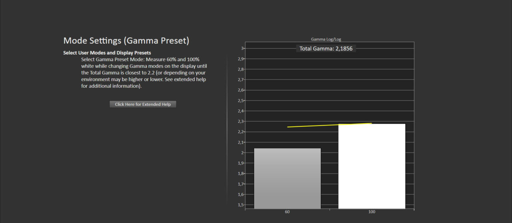The height and width of the screenshot is (223, 512).
Task: Click the y-axis value 2,5
Action: [x=240, y=101]
